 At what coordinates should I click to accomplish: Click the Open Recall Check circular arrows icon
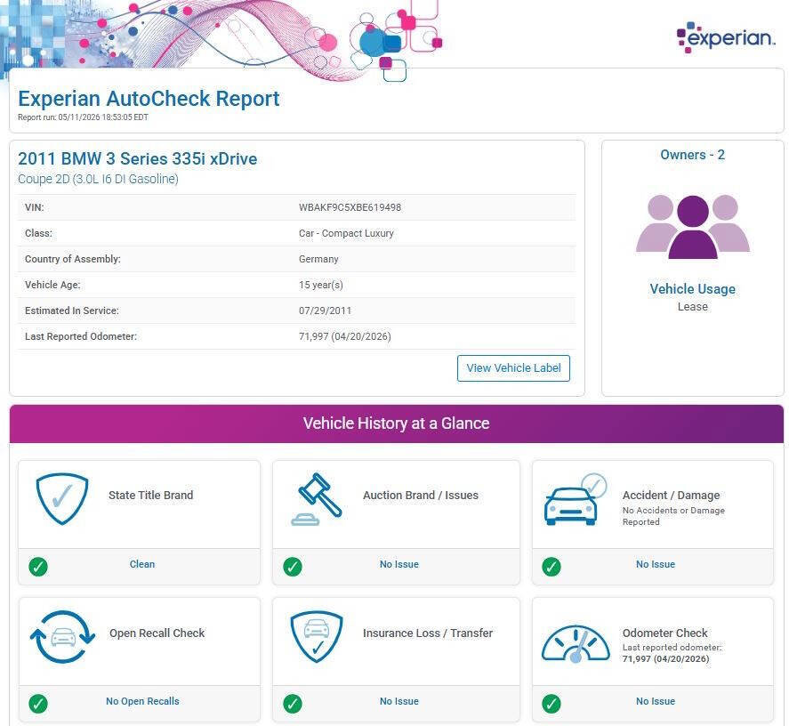pyautogui.click(x=62, y=637)
